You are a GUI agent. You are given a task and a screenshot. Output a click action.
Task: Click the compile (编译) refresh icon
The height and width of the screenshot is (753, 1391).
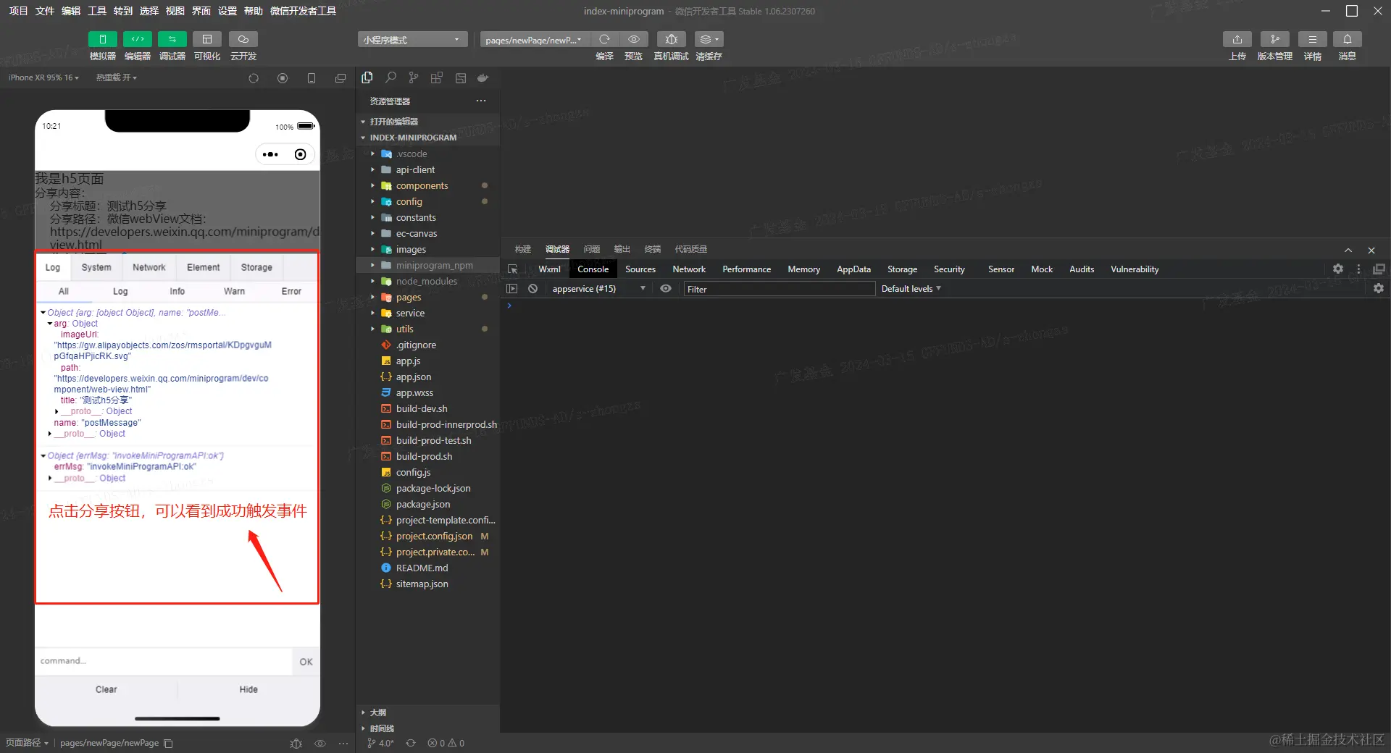pos(604,39)
